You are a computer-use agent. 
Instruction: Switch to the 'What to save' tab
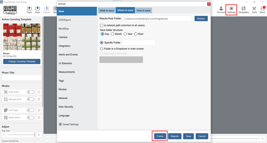coord(107,10)
